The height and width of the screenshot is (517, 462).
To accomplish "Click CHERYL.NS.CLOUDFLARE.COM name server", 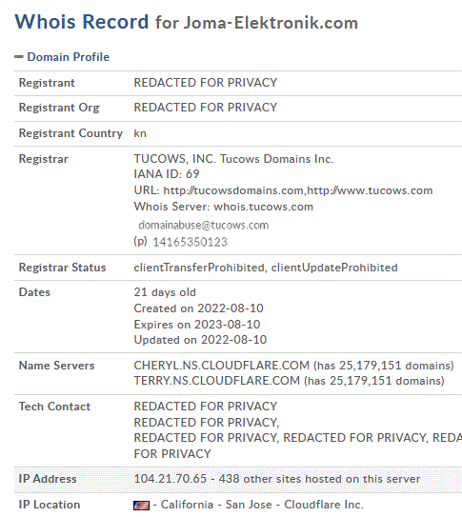I will point(222,366).
